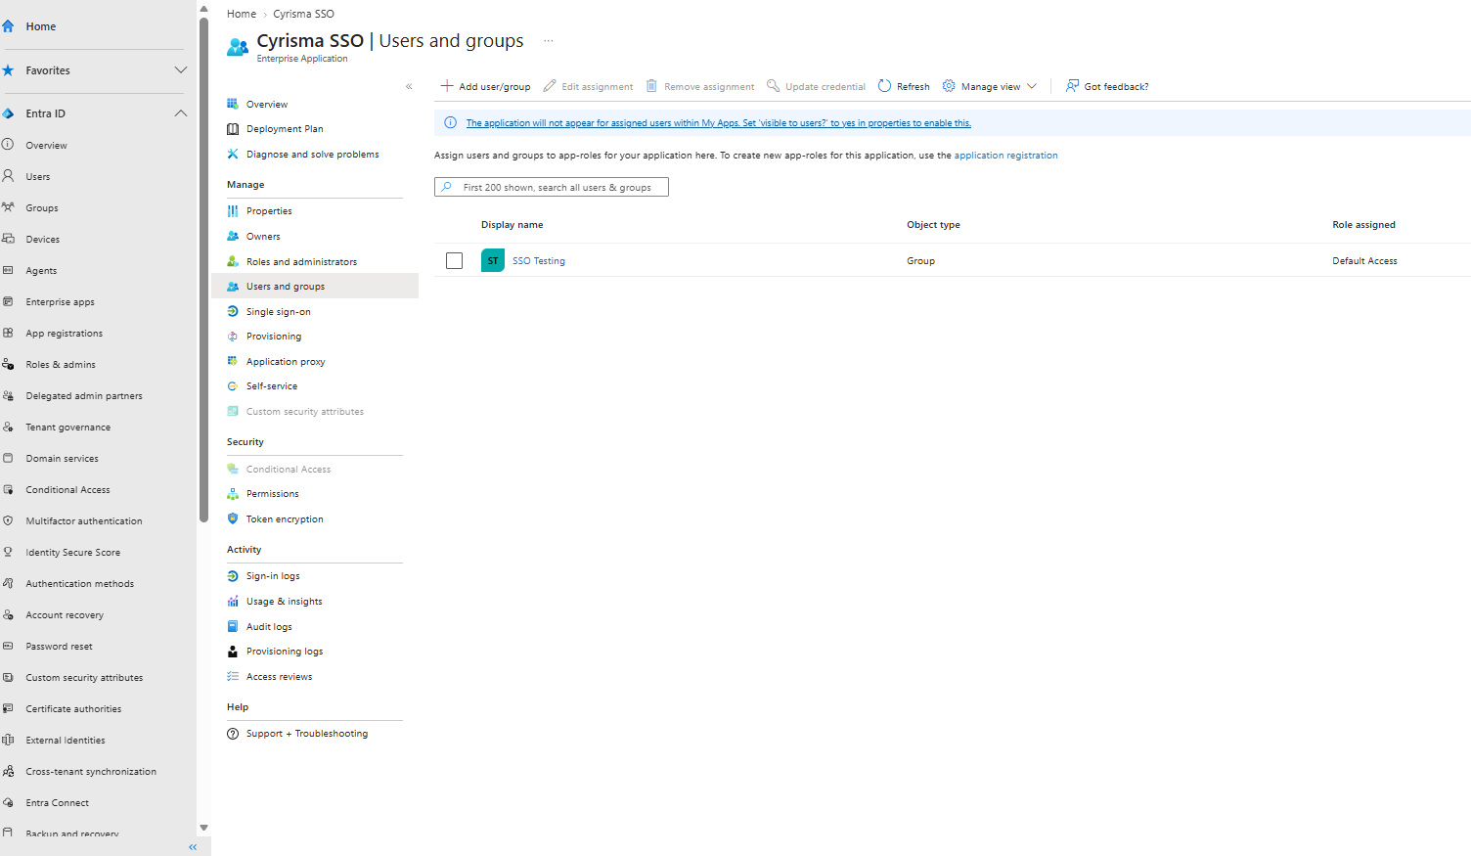Click the Entra ID diamond icon

pyautogui.click(x=8, y=113)
